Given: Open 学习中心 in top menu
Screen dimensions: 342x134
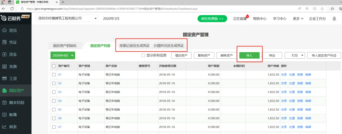Looking at the screenshot, I should [280, 19].
